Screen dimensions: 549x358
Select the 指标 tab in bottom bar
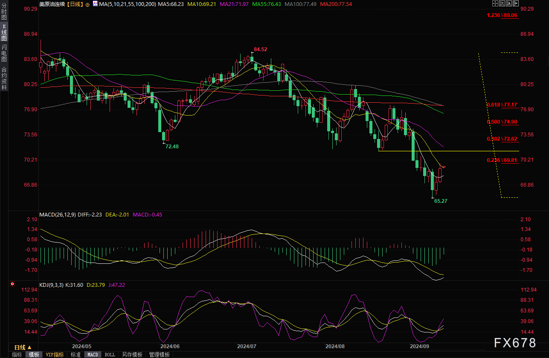(x=17, y=355)
